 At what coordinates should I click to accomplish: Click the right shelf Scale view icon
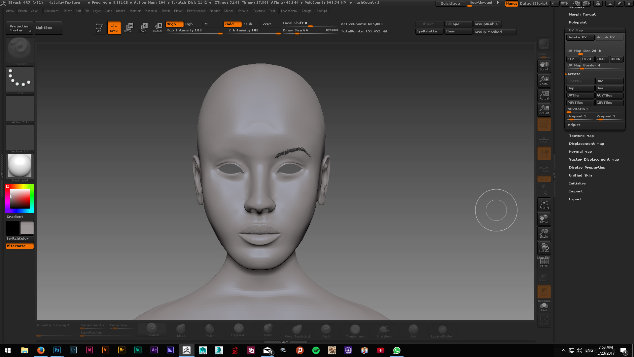544,233
